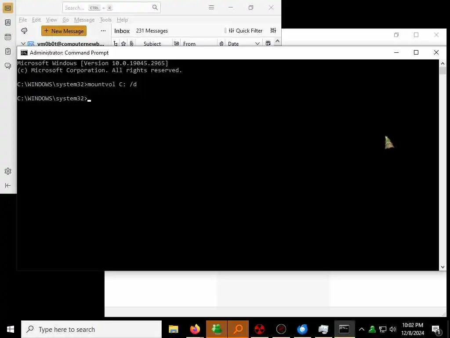The image size is (450, 338).
Task: Open Windows Start menu
Action: [x=11, y=329]
